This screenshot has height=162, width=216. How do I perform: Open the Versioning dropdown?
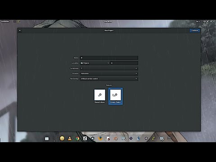coord(109,79)
